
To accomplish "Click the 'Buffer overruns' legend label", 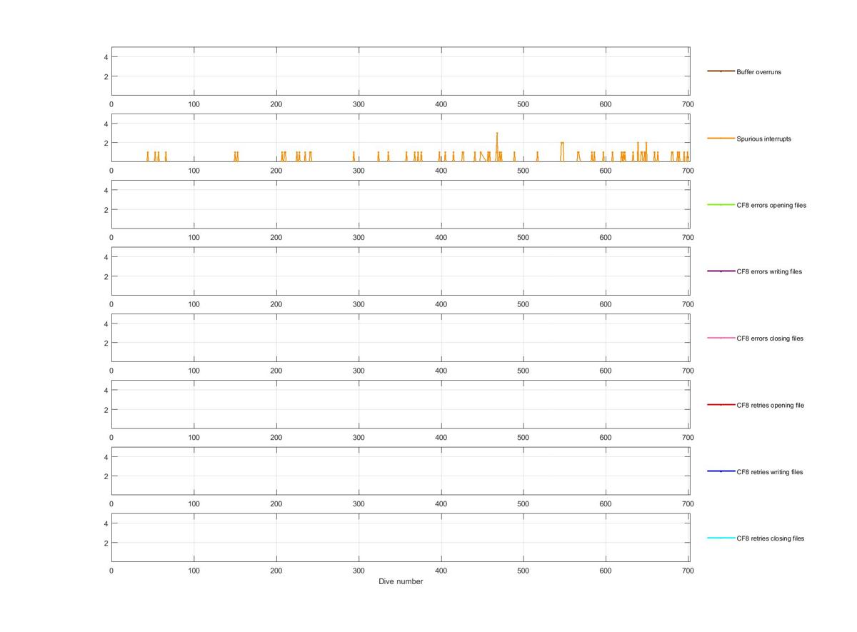I will [x=758, y=72].
